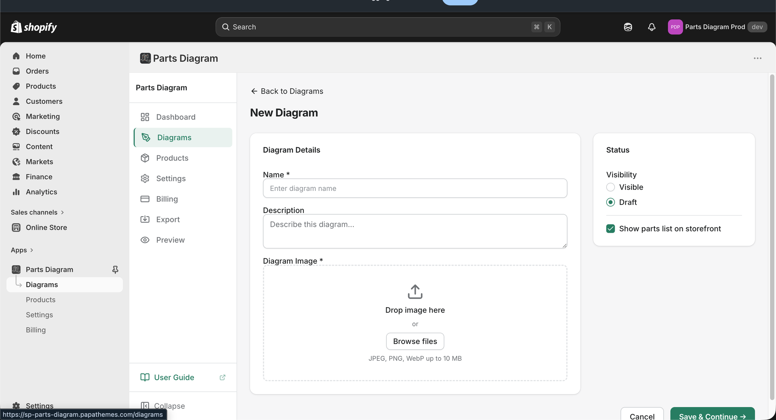Screen dimensions: 776x420
Task: Open Products in the app sidebar
Action: point(183,158)
